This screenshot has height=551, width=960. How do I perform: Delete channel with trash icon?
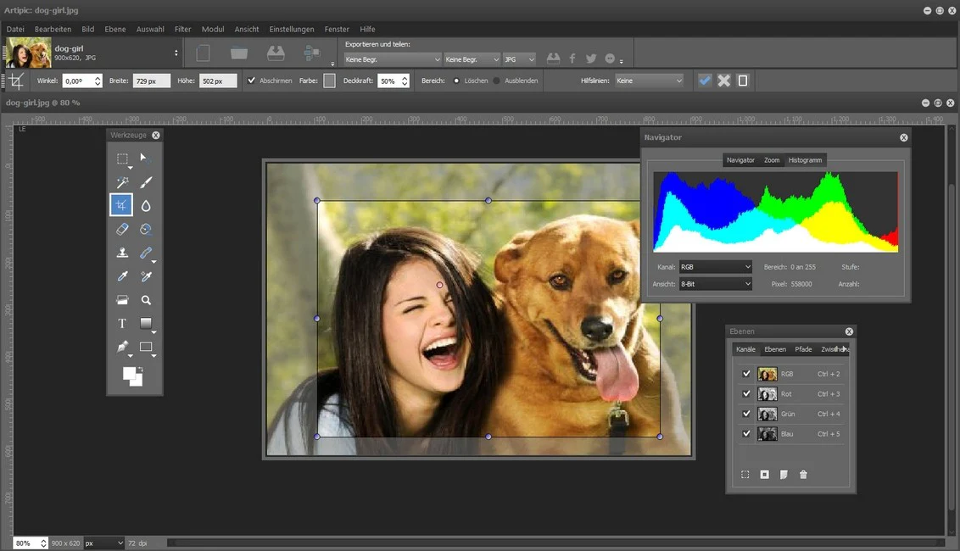click(803, 475)
